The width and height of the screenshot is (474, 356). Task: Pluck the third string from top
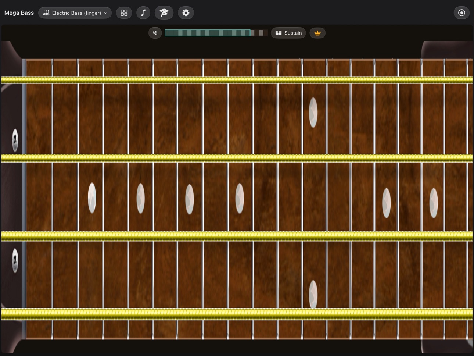coord(237,236)
